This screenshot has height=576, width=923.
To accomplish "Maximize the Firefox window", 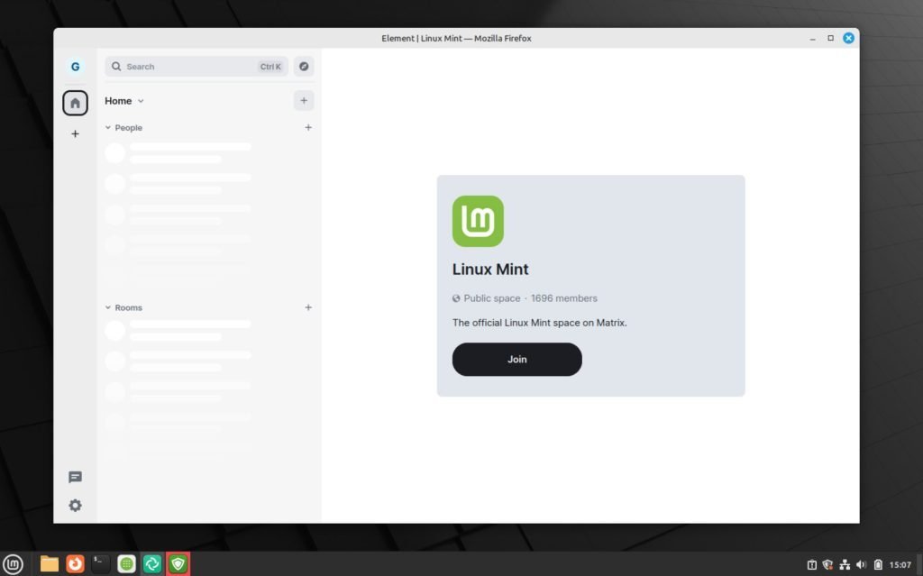I will [x=830, y=38].
